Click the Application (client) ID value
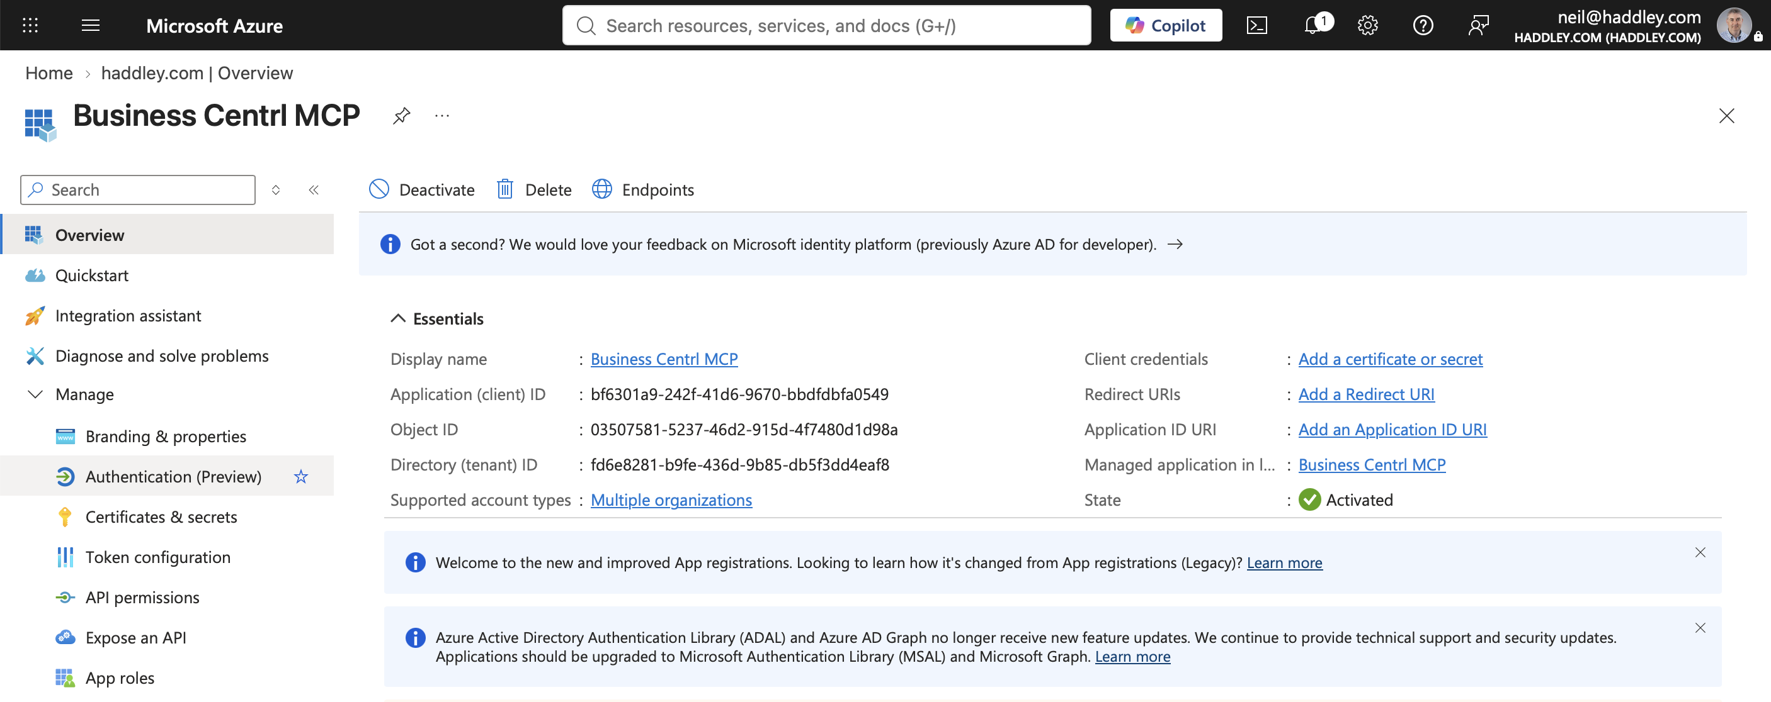The image size is (1771, 702). click(x=739, y=394)
